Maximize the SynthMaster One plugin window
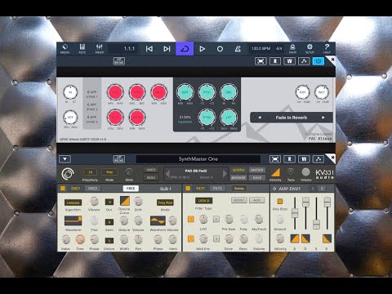Viewport: 392px width, 294px height. click(275, 158)
